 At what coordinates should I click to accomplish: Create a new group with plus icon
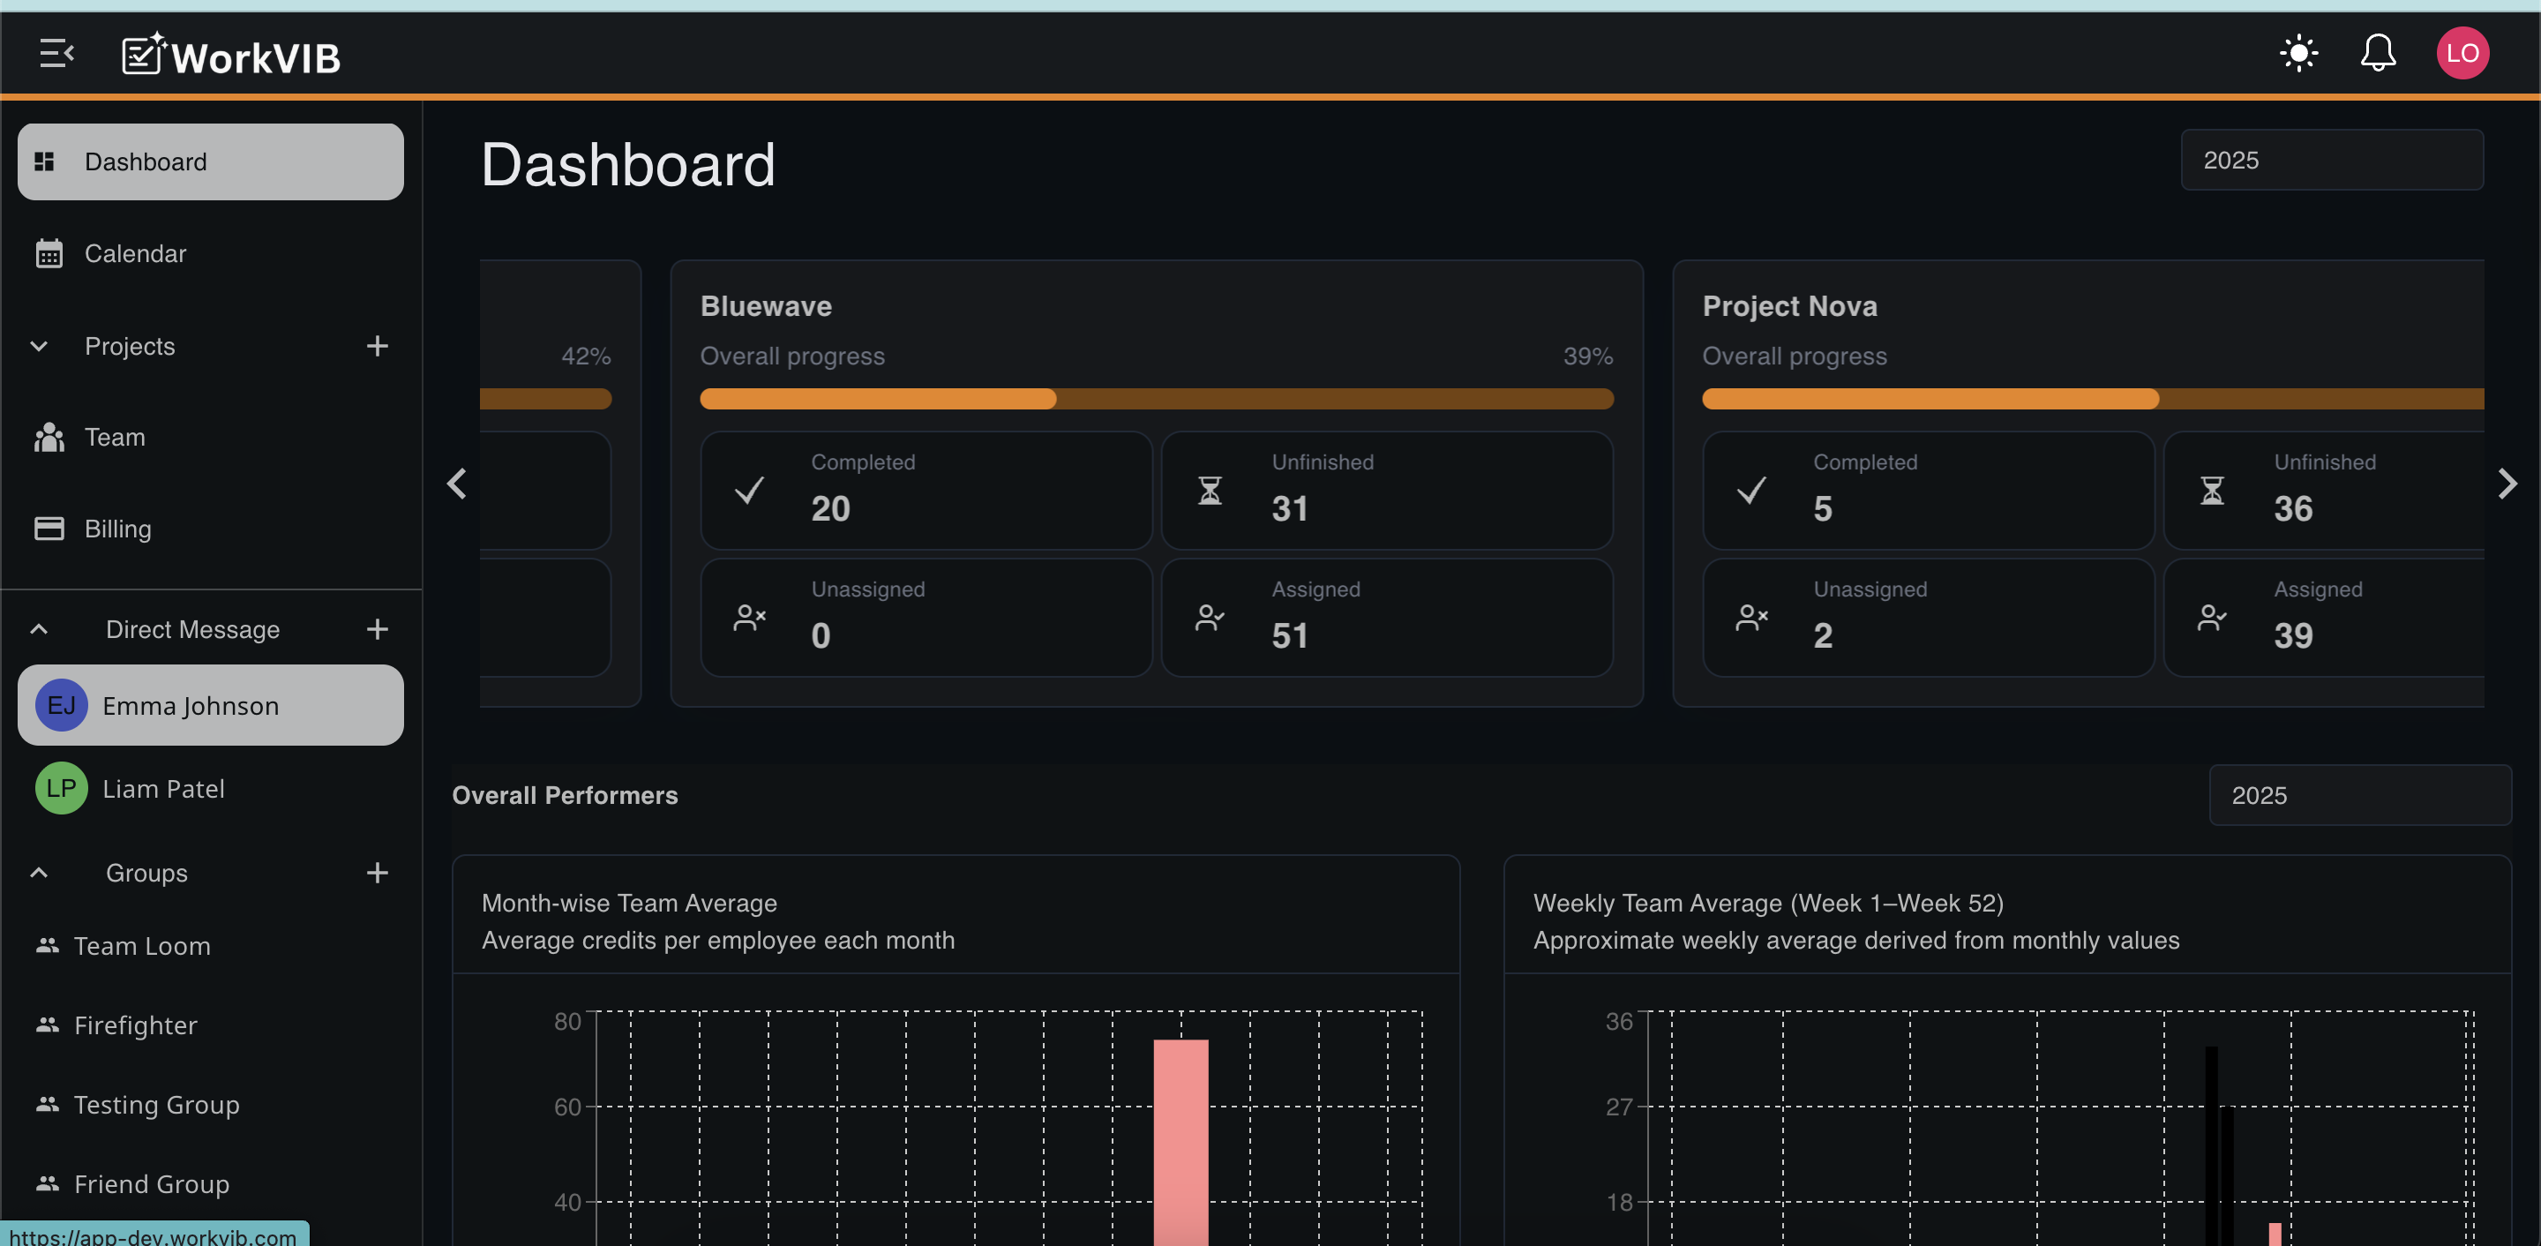click(377, 873)
